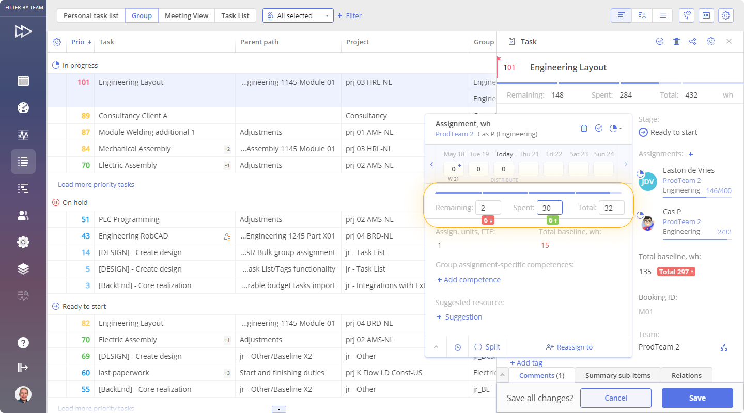Switch to Personal task list tab
The width and height of the screenshot is (744, 413).
coord(91,15)
